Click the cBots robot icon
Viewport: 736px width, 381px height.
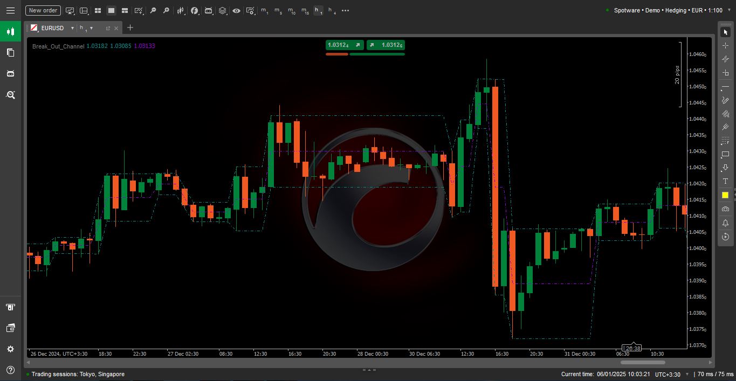[208, 10]
